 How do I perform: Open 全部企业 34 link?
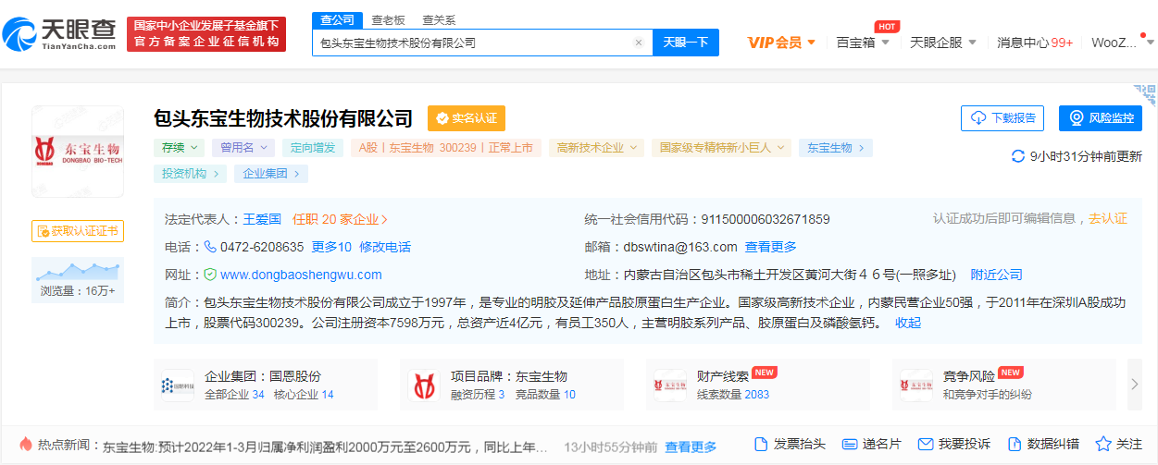tap(234, 394)
